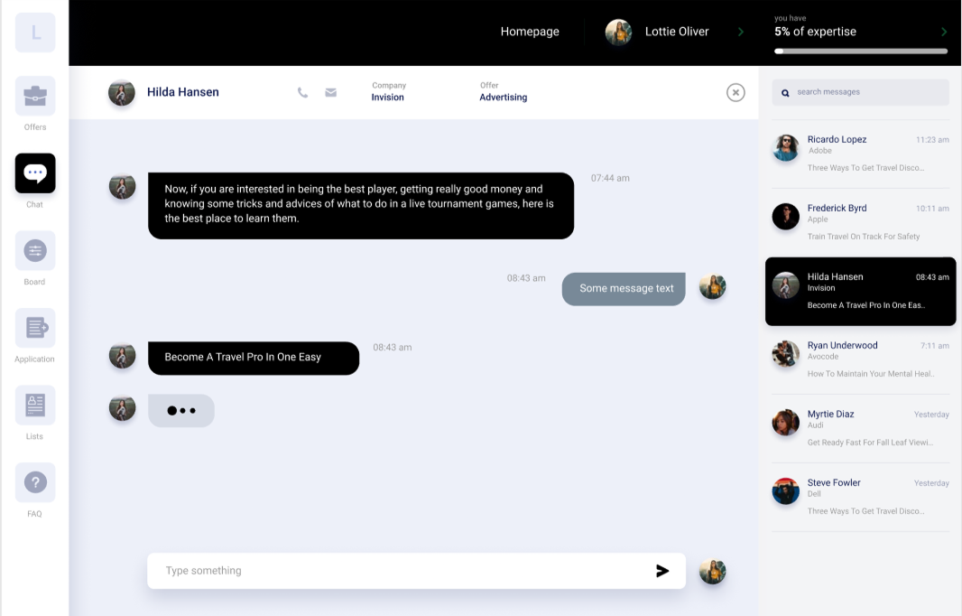This screenshot has height=616, width=962.
Task: Select the Chat bubble icon
Action: pos(35,173)
